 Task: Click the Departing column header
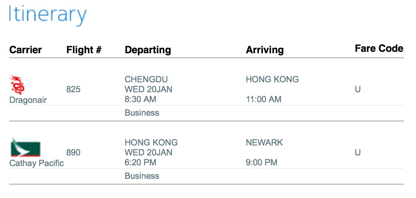click(148, 50)
